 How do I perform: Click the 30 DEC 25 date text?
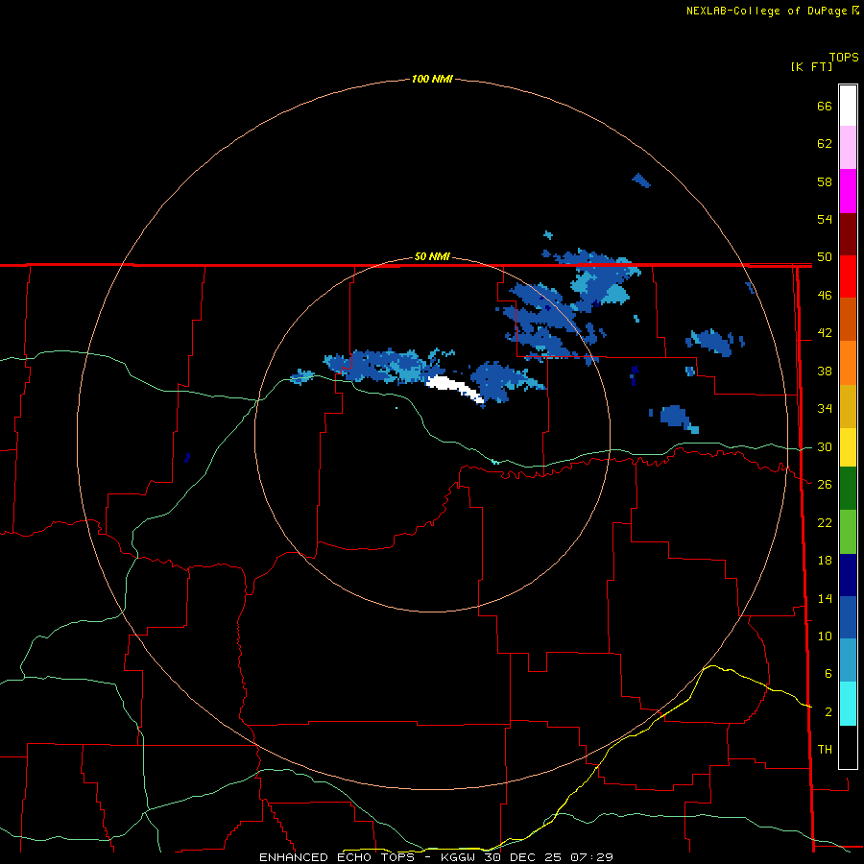(x=524, y=857)
